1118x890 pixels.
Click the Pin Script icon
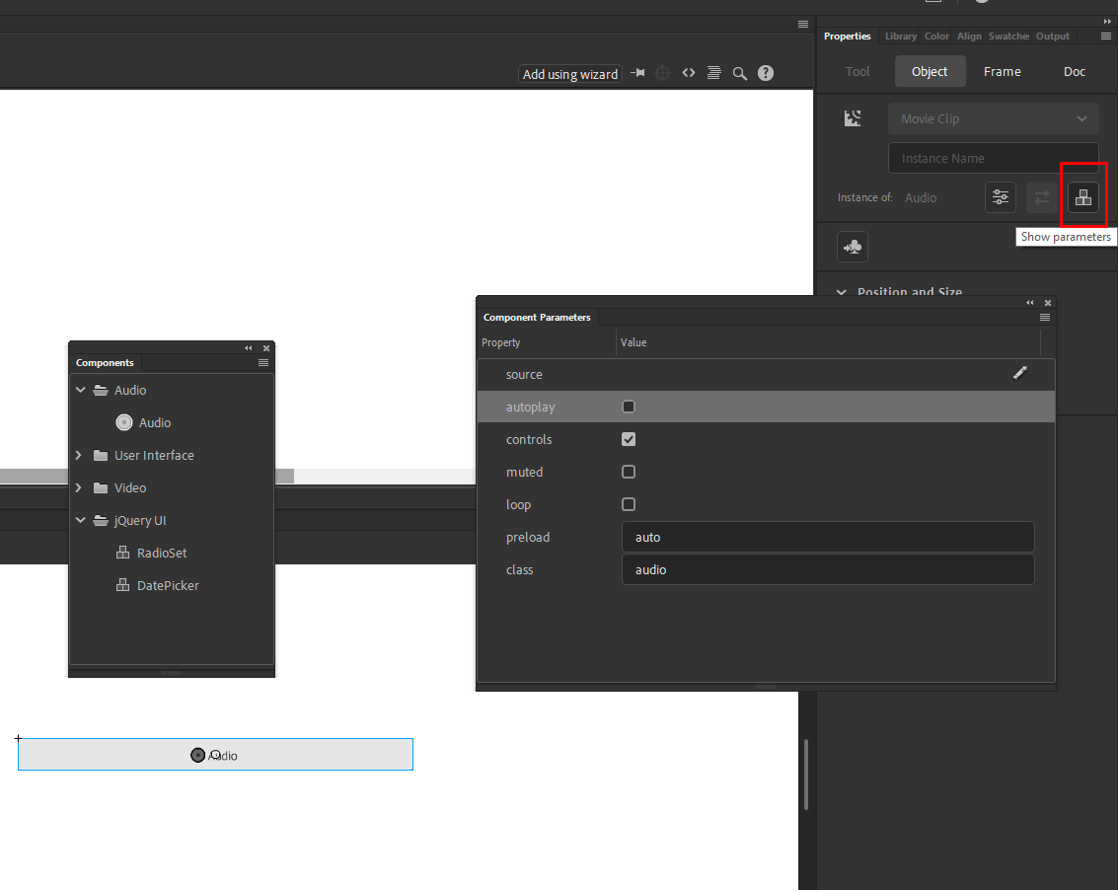(636, 72)
